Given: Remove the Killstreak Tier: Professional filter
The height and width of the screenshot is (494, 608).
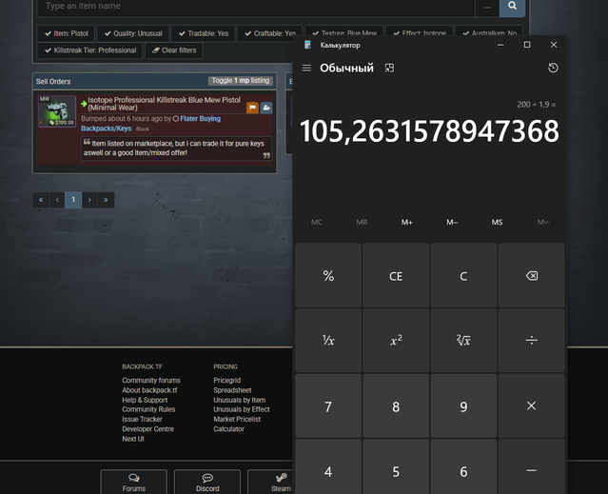Looking at the screenshot, I should (90, 50).
